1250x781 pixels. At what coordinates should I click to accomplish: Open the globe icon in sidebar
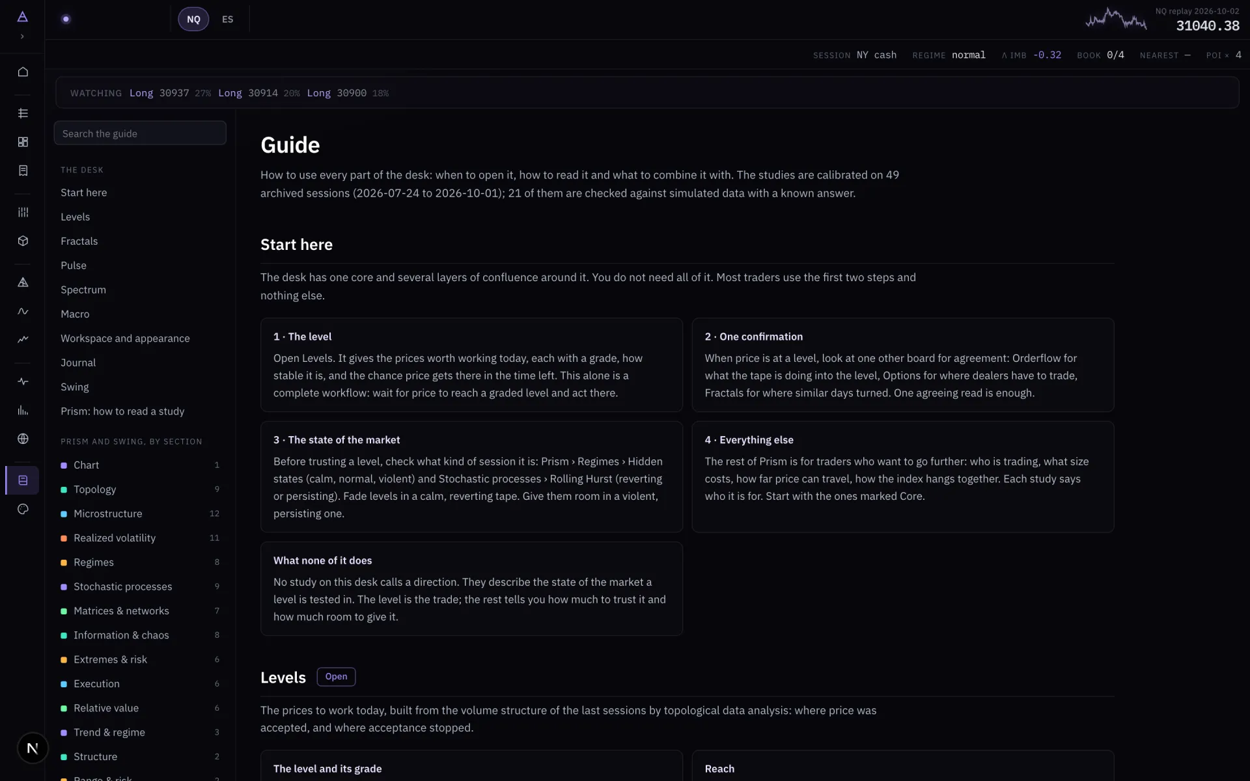(x=23, y=439)
